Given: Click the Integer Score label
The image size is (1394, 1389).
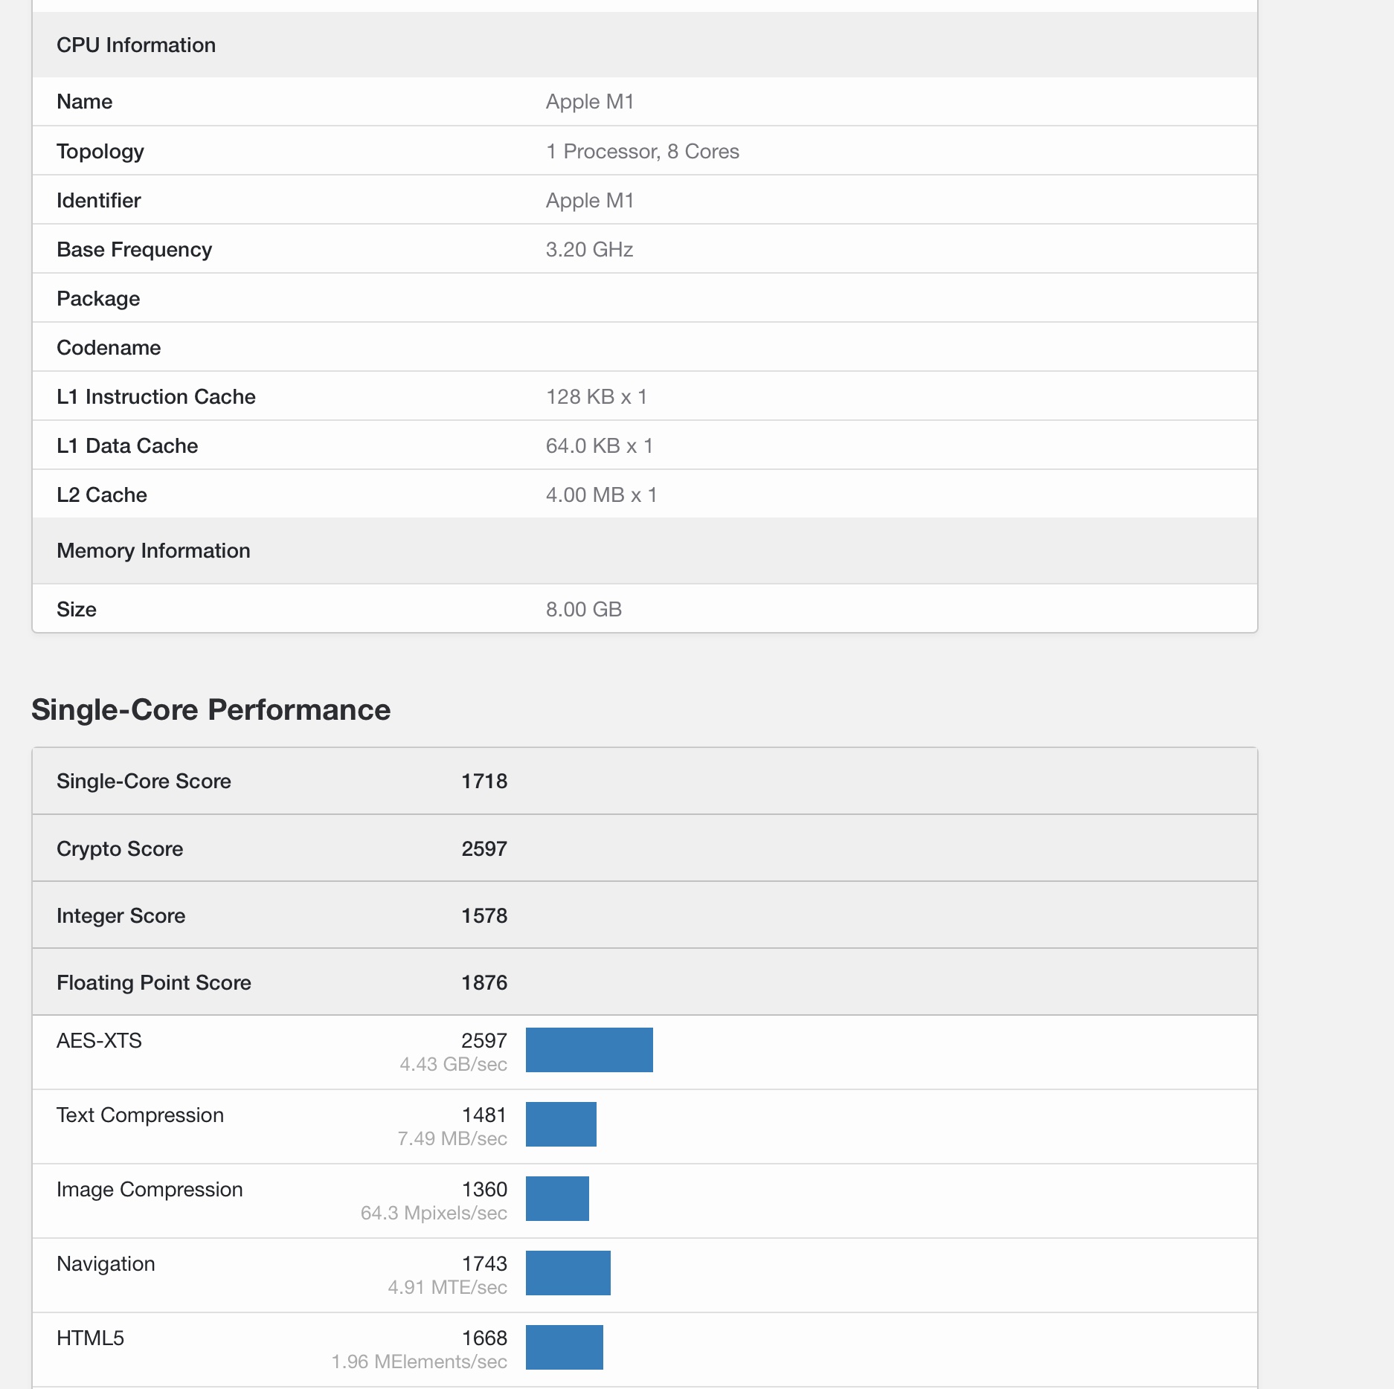Looking at the screenshot, I should pos(121,915).
